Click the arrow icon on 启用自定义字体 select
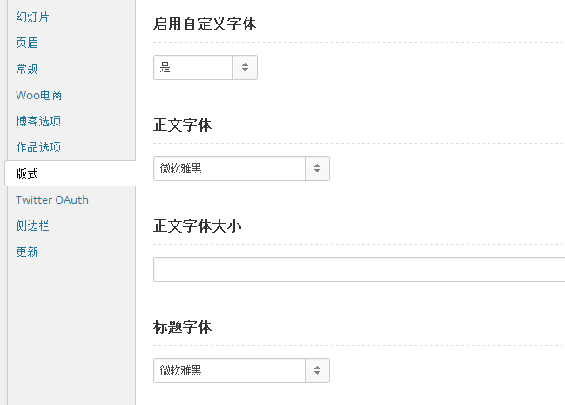565x405 pixels. point(245,67)
